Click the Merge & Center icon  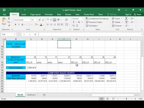(67, 25)
